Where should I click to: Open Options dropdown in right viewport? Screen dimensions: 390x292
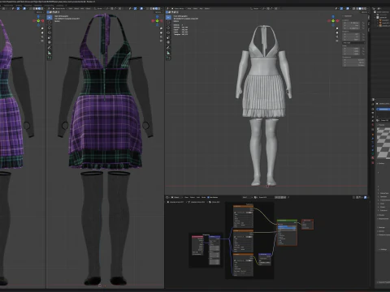pos(364,12)
